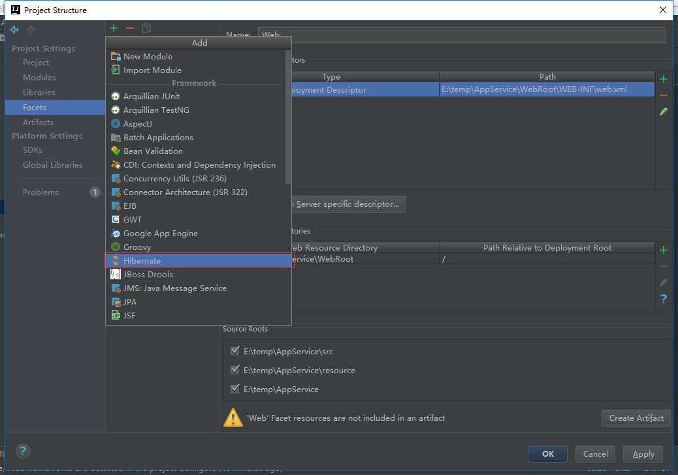This screenshot has height=475, width=678.
Task: Click the Copy facet icon in toolbar
Action: click(x=146, y=29)
